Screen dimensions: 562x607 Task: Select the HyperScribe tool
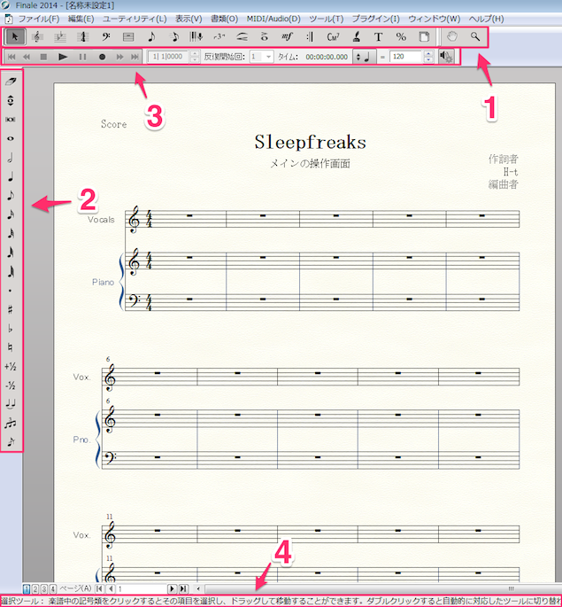[x=196, y=37]
